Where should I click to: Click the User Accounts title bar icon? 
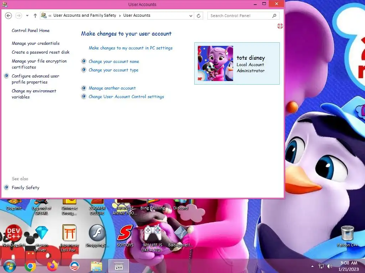coord(5,4)
